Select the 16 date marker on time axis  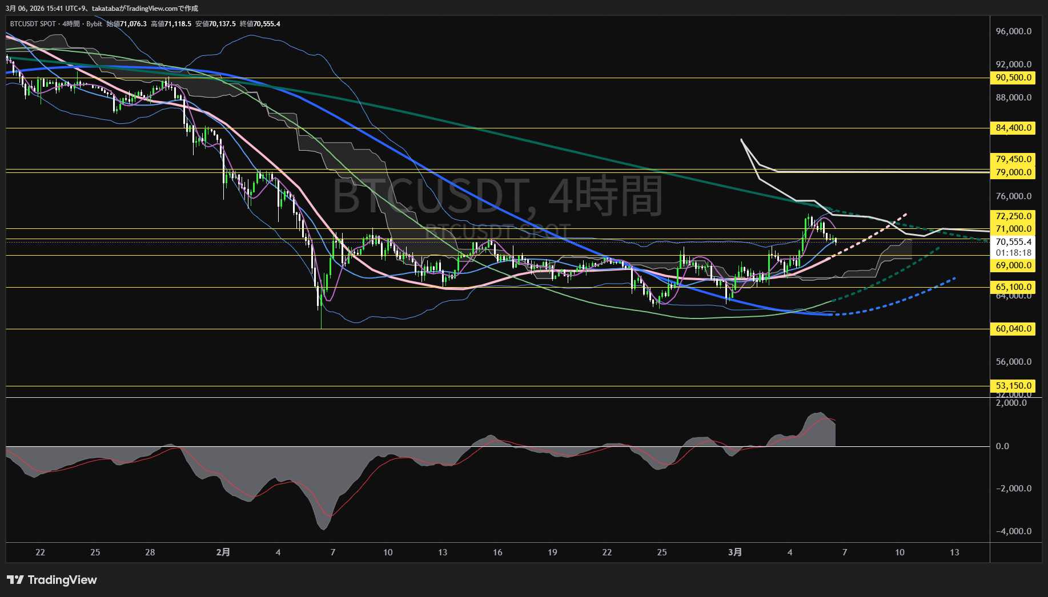click(x=497, y=552)
